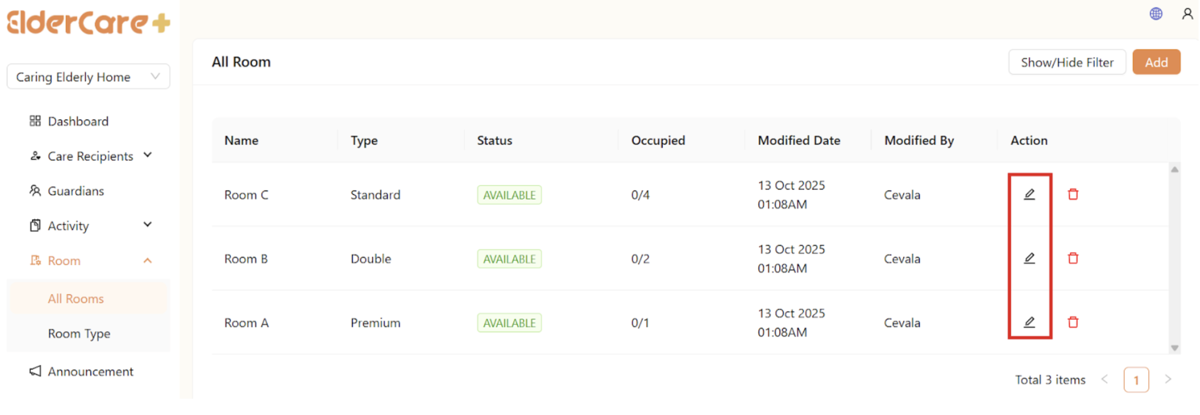Toggle the Show/Hide Filter button
The height and width of the screenshot is (415, 1200).
pyautogui.click(x=1067, y=62)
